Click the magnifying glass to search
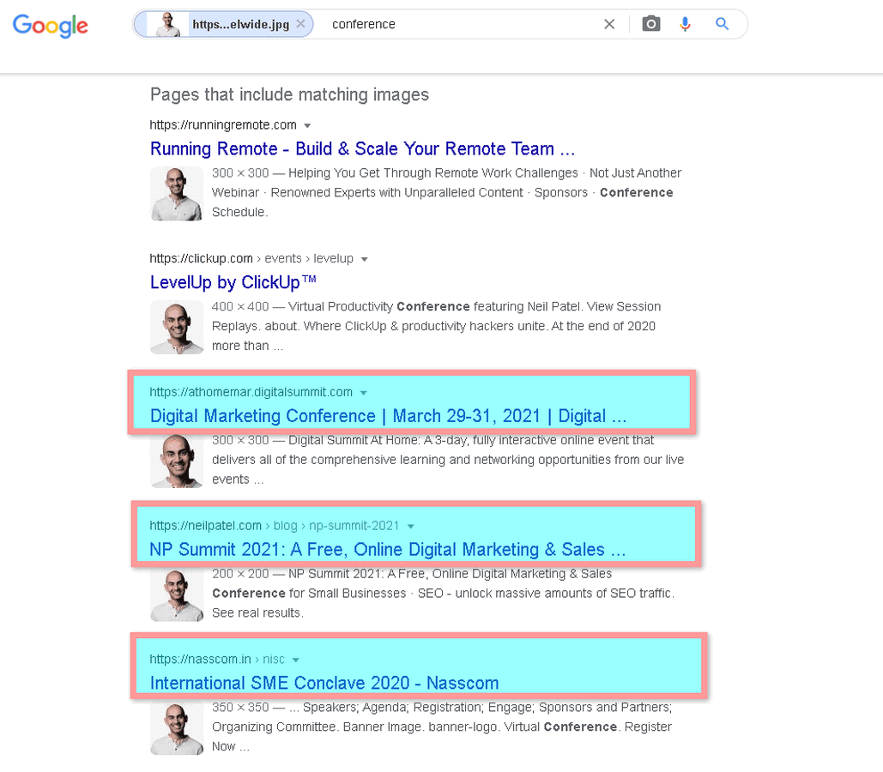 722,23
